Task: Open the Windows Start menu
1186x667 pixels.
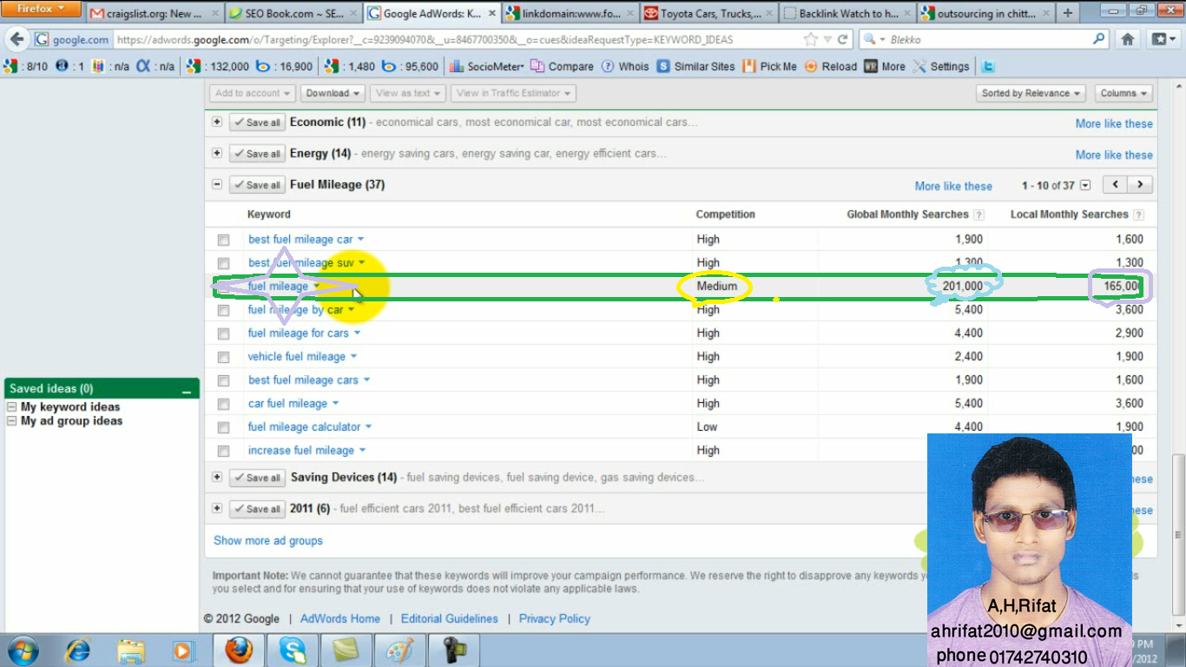Action: tap(23, 650)
